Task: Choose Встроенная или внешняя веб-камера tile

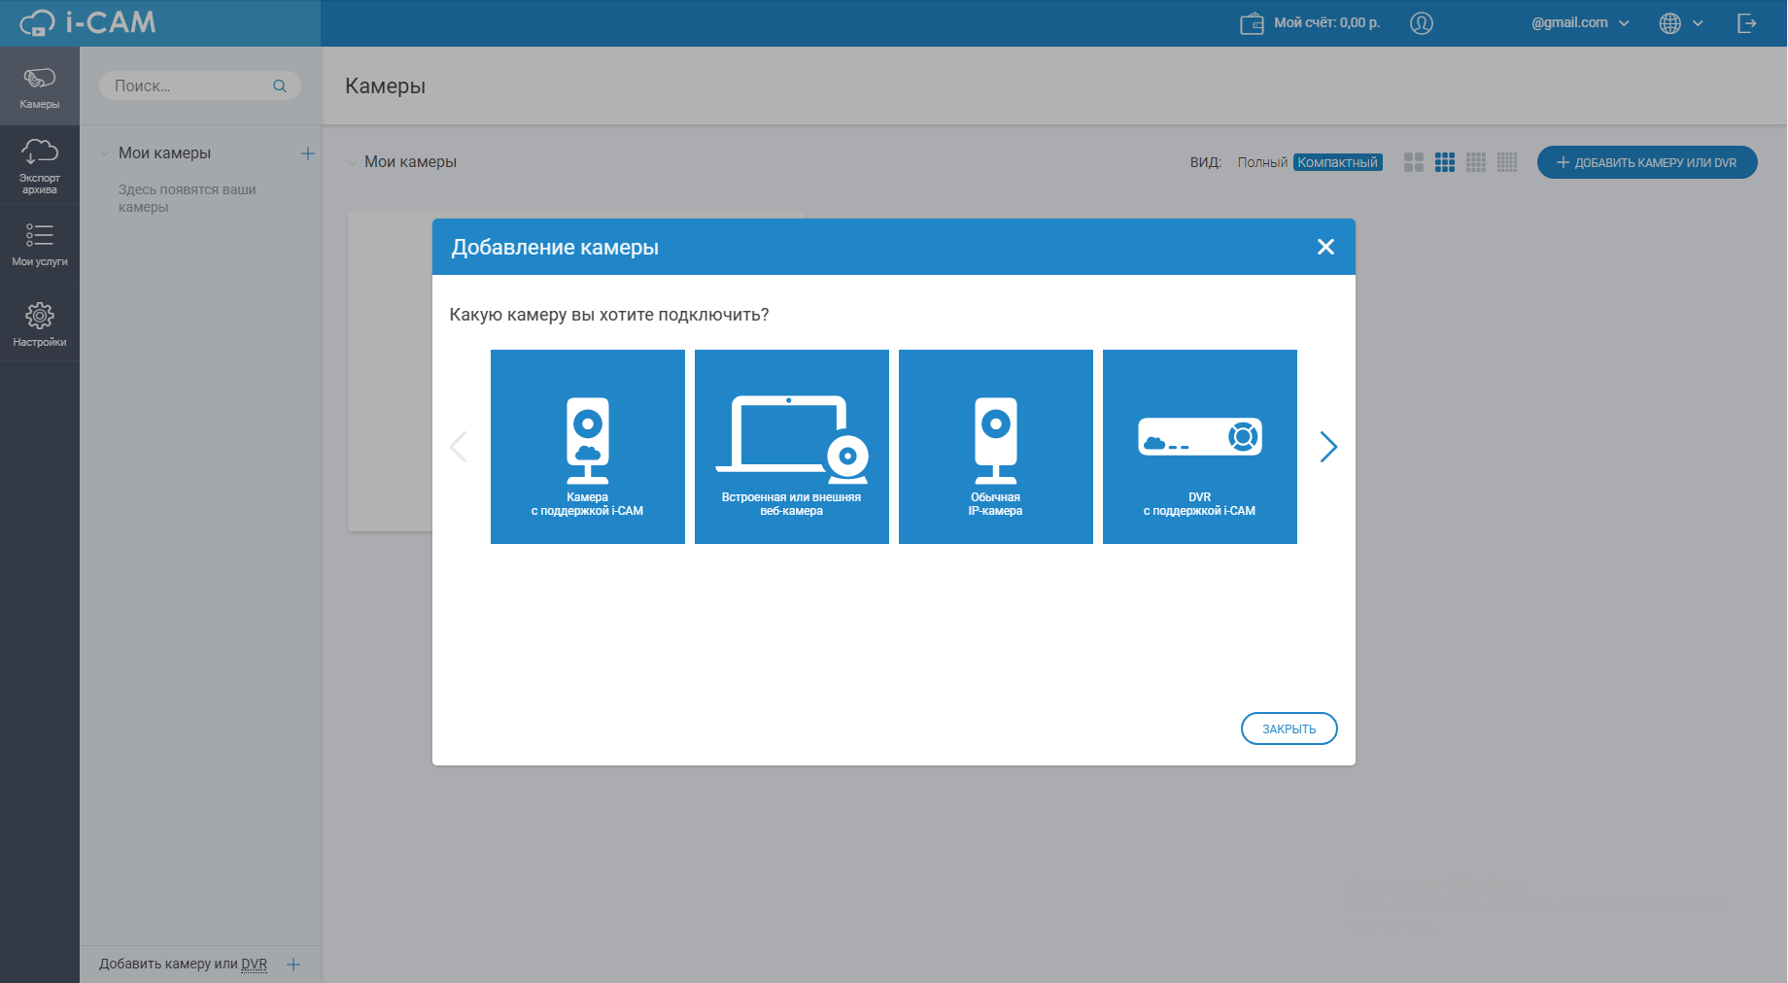Action: [792, 447]
